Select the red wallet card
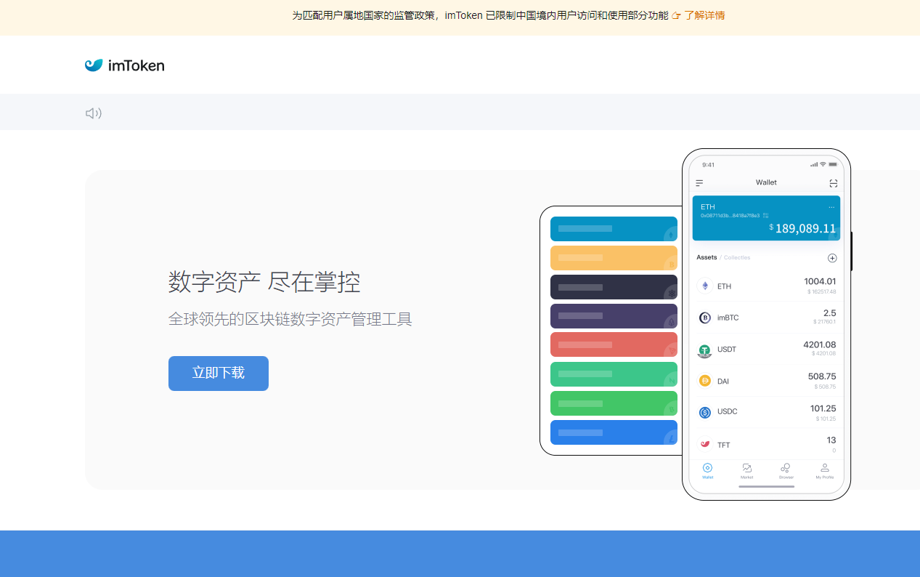The image size is (920, 577). (614, 344)
